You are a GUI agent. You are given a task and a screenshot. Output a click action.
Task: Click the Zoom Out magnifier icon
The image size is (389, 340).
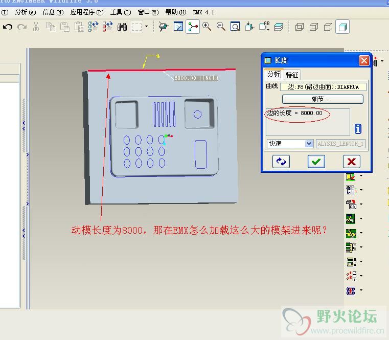coord(221,27)
